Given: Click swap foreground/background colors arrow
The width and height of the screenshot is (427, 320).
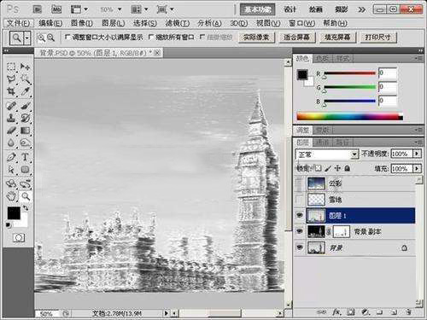Looking at the screenshot, I should [x=26, y=208].
